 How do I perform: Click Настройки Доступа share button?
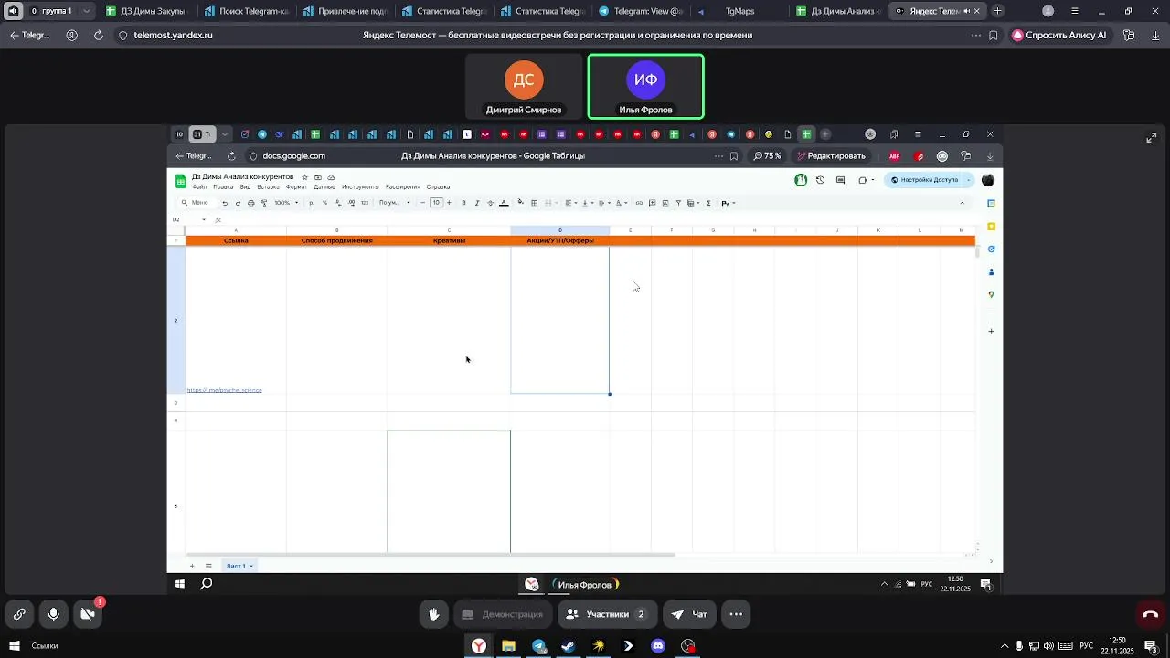pos(929,180)
